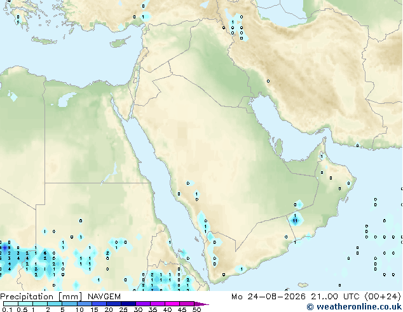
Task: Click the date text 'Mo 24-08-2026'
Action: pos(269,297)
